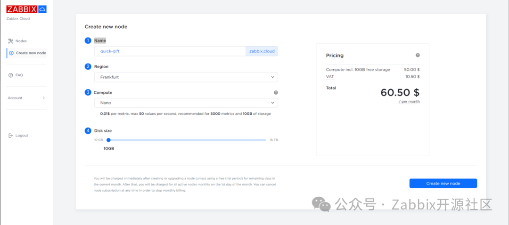Open the Compute dropdown showing Nano
This screenshot has height=225, width=509.
tap(186, 103)
